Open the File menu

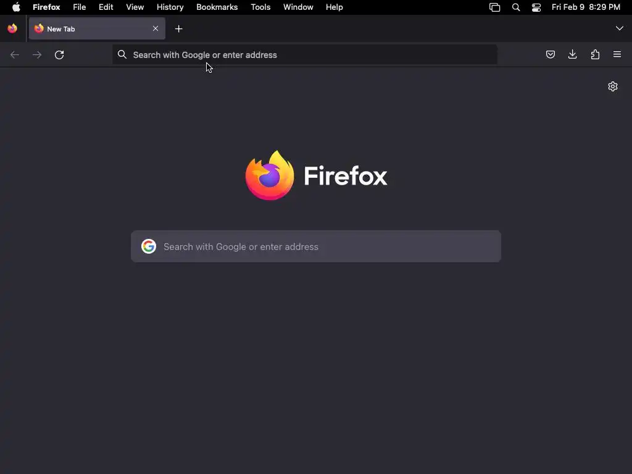pyautogui.click(x=80, y=7)
